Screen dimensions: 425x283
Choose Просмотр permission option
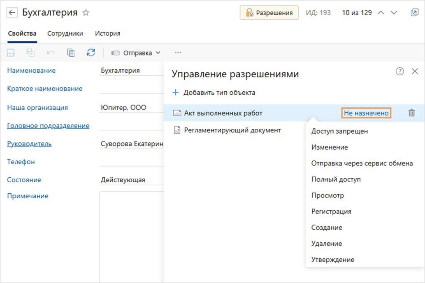coord(327,195)
